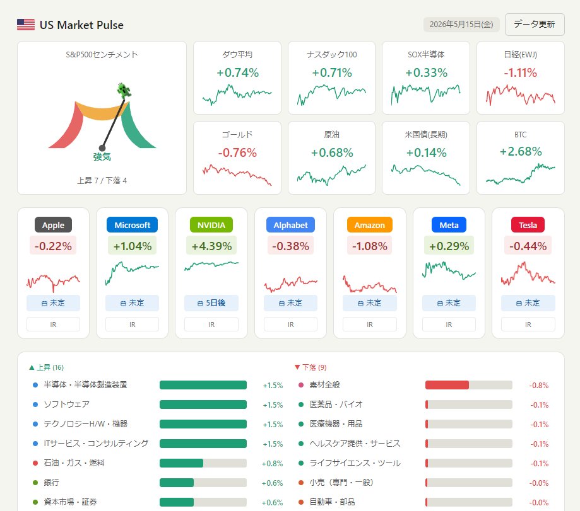
Task: Click the +4.39% change on NVIDIA
Action: (211, 246)
